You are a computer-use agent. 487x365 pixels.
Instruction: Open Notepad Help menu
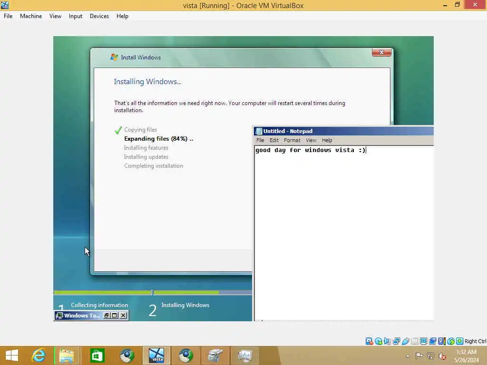coord(327,140)
